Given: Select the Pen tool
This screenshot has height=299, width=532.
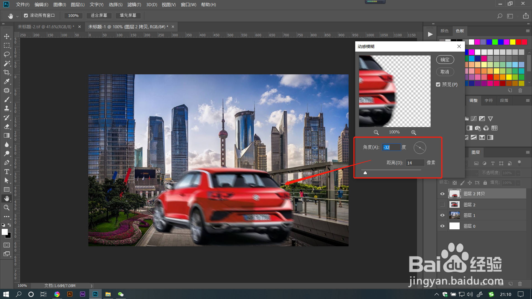Looking at the screenshot, I should [7, 163].
